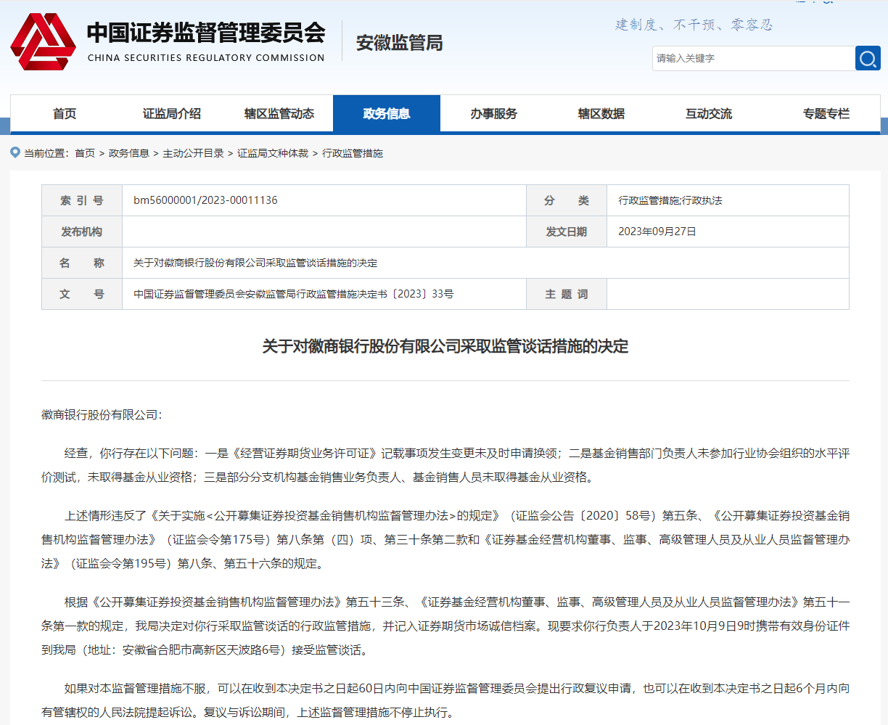This screenshot has height=725, width=888.
Task: Click the 安徽监管局 header title
Action: [399, 44]
